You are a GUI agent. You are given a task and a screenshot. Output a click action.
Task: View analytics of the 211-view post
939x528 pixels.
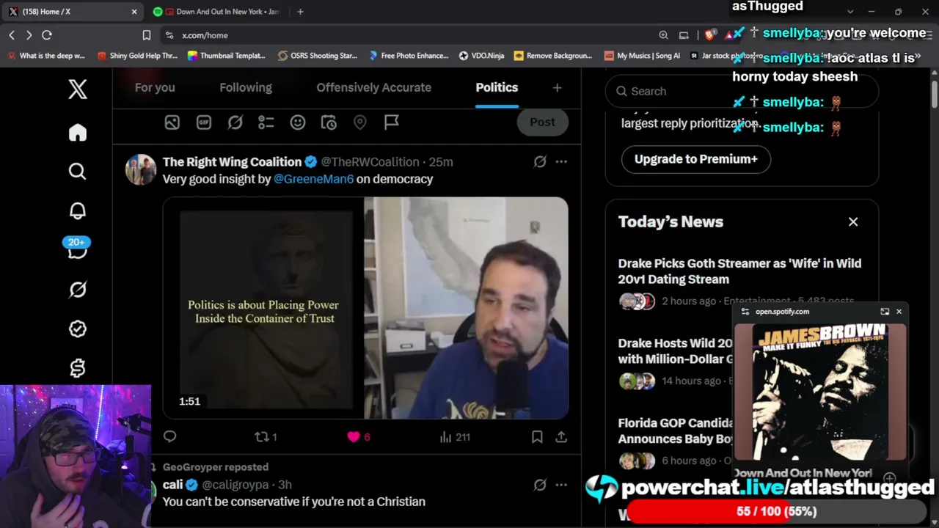click(x=455, y=437)
